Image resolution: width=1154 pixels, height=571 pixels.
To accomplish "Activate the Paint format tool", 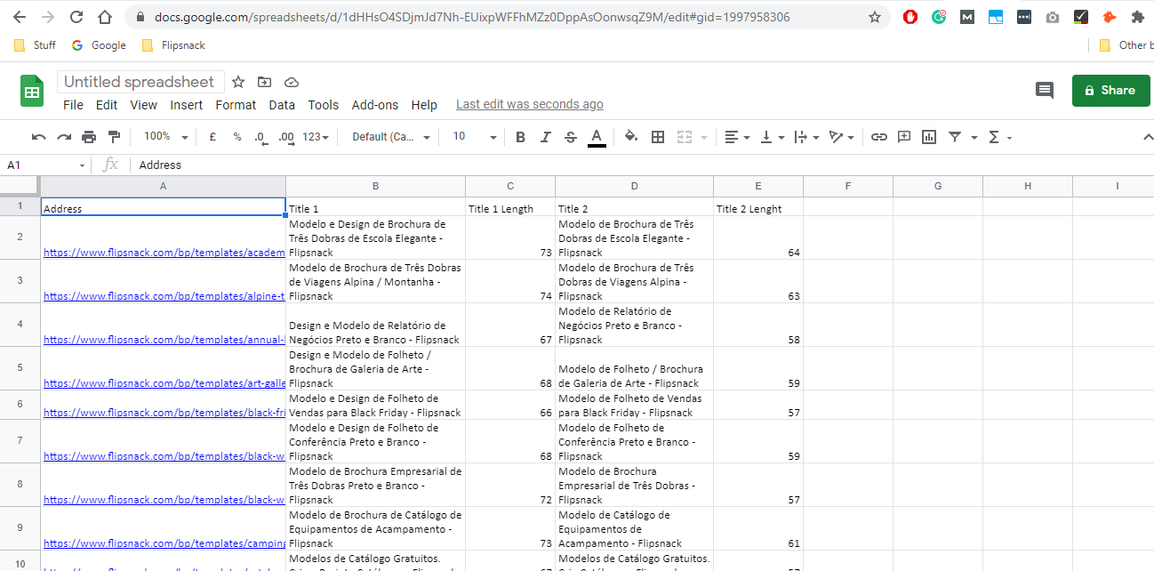I will pyautogui.click(x=114, y=137).
